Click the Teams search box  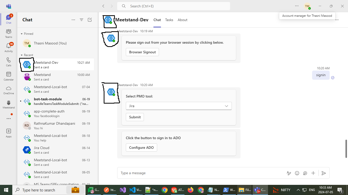click(173, 6)
